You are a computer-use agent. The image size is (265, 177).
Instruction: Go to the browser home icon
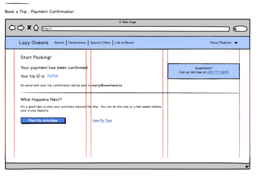coord(36,28)
